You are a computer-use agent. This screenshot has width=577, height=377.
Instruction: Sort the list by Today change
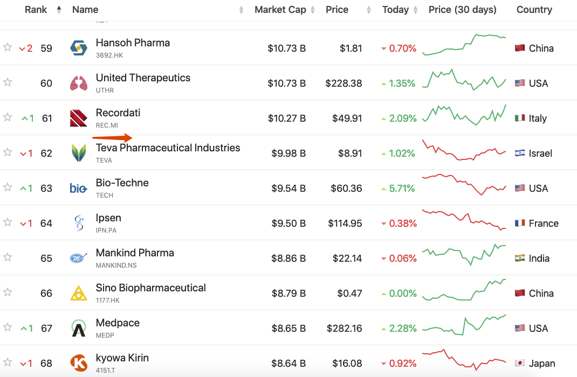pyautogui.click(x=395, y=10)
